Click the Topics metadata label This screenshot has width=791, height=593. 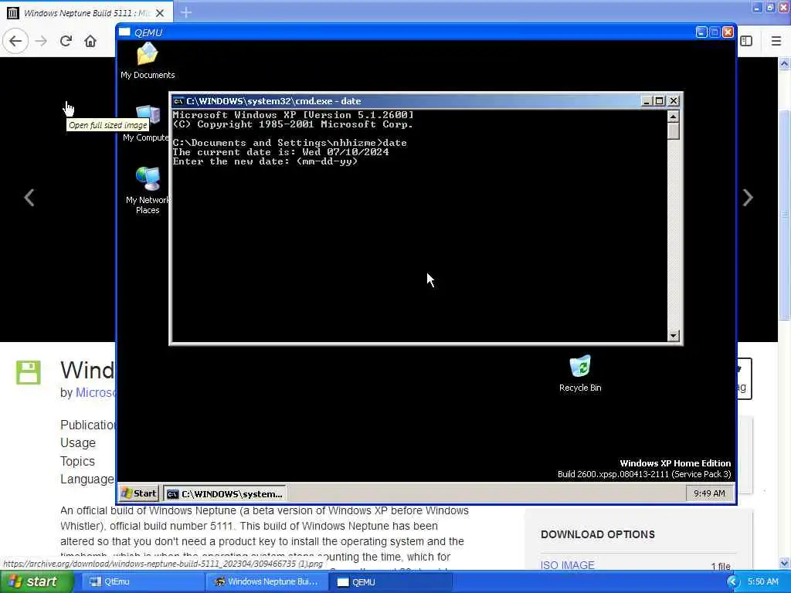click(77, 461)
